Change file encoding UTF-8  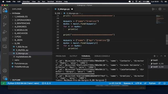point(138,83)
